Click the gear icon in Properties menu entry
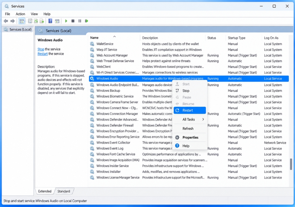This screenshot has height=207, width=295. click(177, 138)
